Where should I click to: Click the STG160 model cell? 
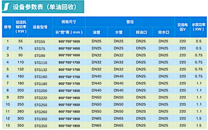tap(40, 77)
